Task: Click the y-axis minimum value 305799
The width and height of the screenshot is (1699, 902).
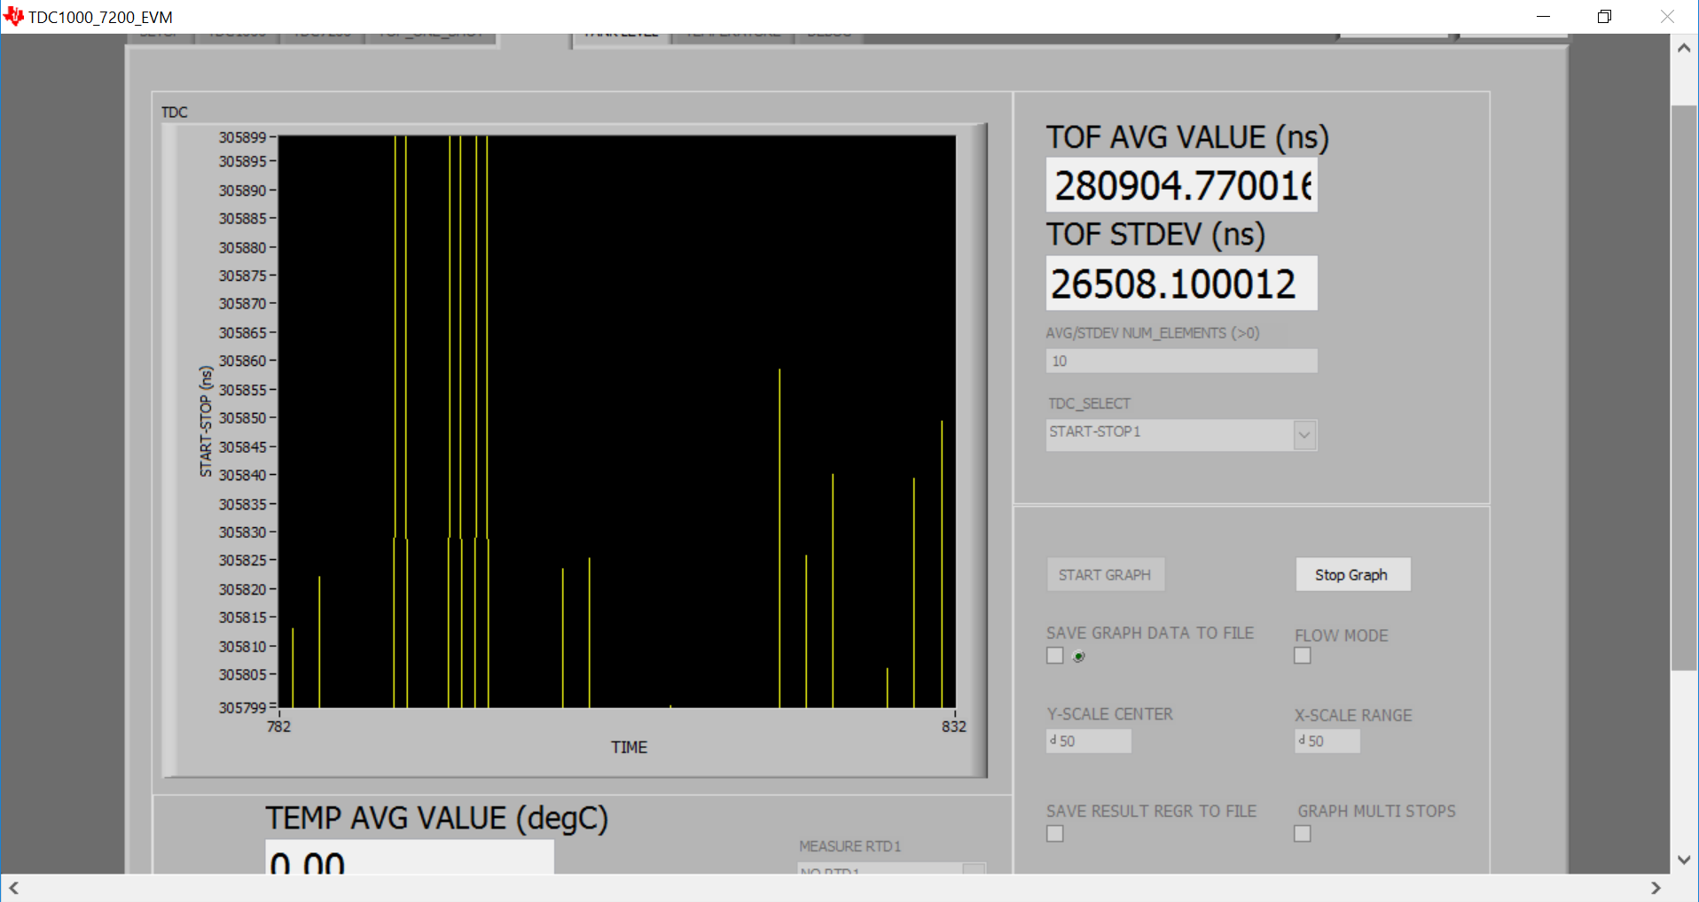Action: (x=242, y=708)
